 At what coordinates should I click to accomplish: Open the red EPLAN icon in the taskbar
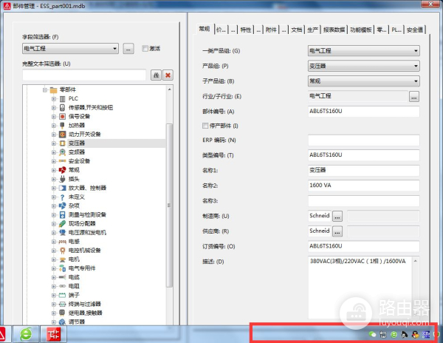tap(54, 334)
